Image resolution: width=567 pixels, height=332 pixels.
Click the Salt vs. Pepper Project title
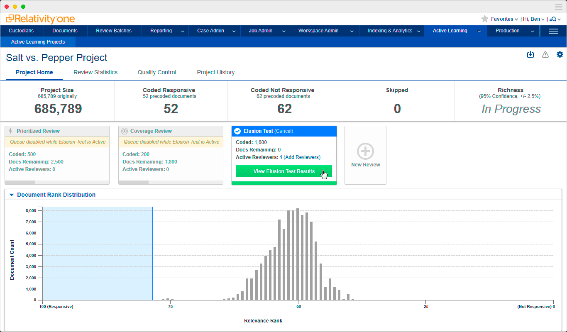[x=56, y=58]
